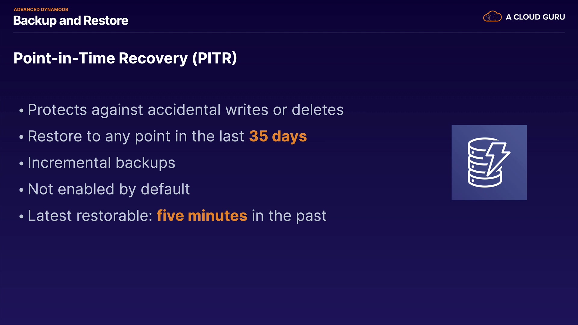Click the 'ADVANCED DYNAMODB' section label
This screenshot has height=325, width=578.
click(x=41, y=9)
